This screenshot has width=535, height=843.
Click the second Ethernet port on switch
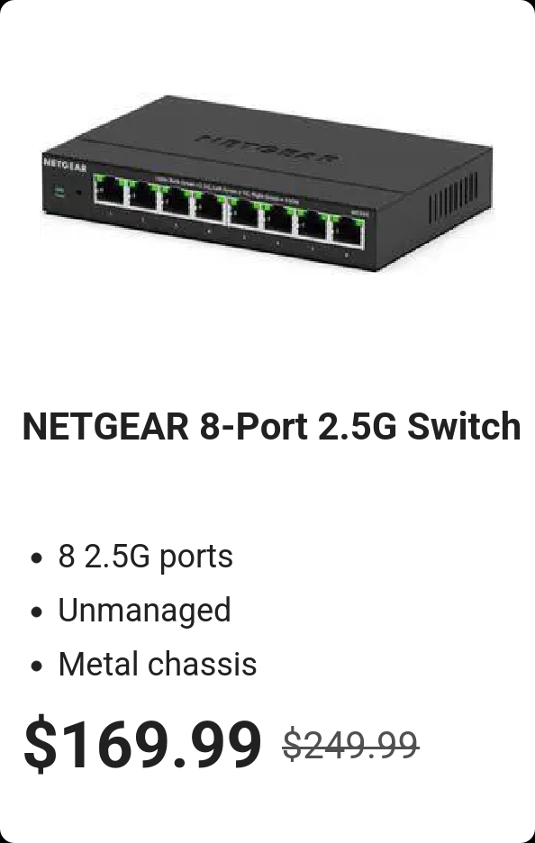coord(142,195)
